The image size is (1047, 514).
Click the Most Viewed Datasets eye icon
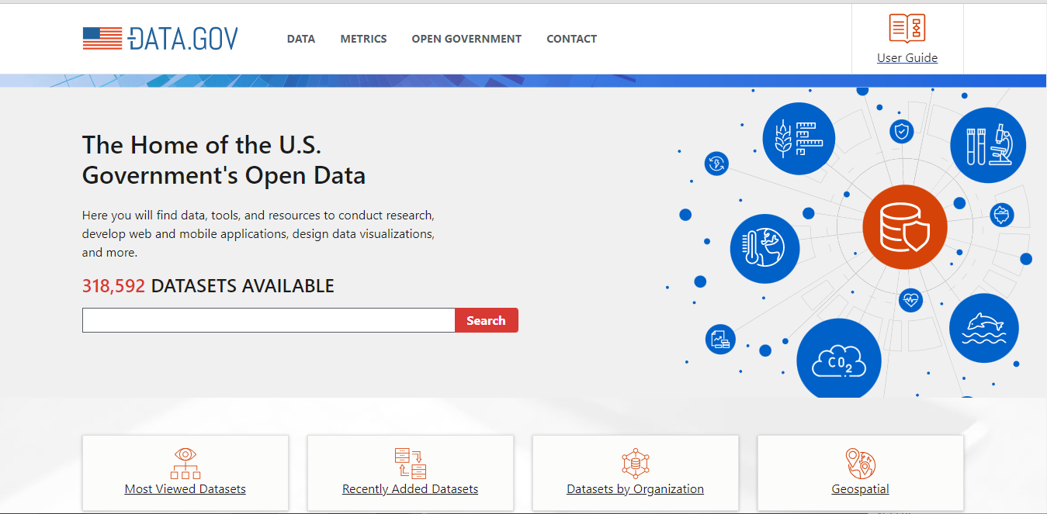pyautogui.click(x=185, y=463)
